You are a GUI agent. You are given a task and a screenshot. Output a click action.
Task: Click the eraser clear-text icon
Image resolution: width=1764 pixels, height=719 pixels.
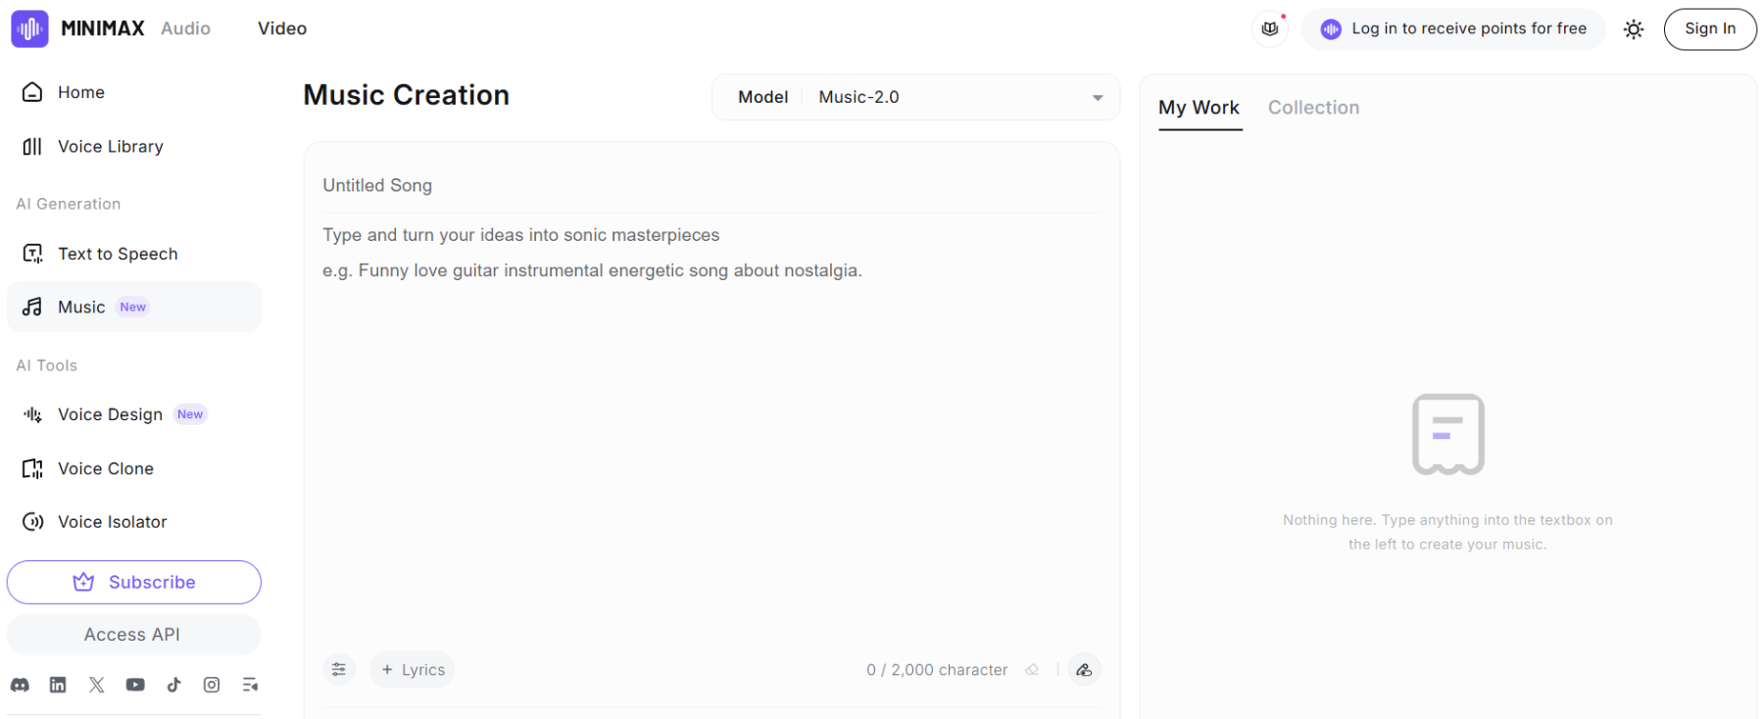(1032, 670)
